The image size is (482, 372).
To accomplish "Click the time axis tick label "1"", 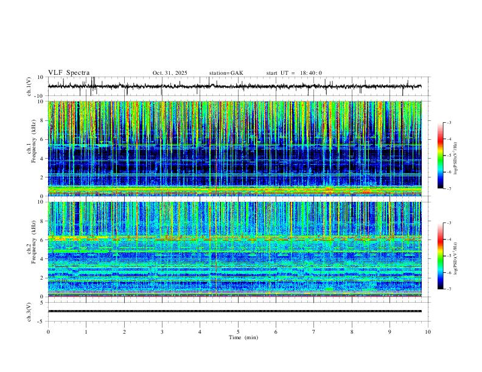I will (86, 332).
